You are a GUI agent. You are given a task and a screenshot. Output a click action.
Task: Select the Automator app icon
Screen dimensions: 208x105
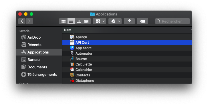72,53
